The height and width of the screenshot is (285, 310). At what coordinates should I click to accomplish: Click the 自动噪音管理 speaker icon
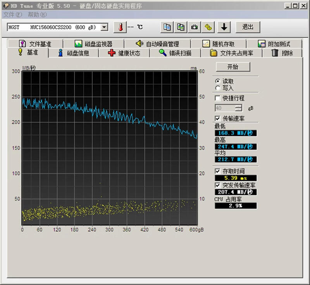[x=139, y=43]
